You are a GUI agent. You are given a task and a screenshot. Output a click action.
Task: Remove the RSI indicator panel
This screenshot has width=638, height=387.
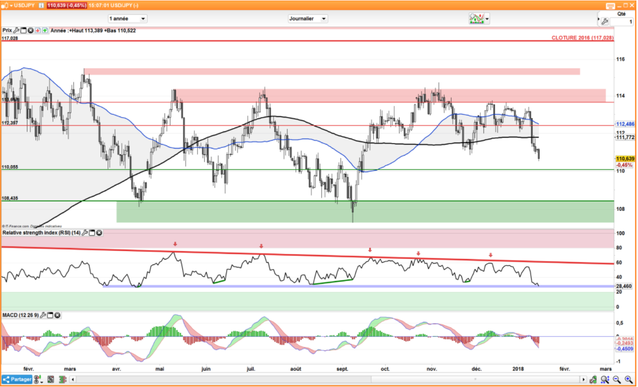[99, 233]
